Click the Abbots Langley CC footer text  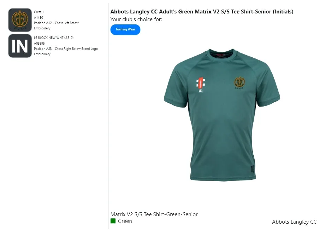(294, 222)
